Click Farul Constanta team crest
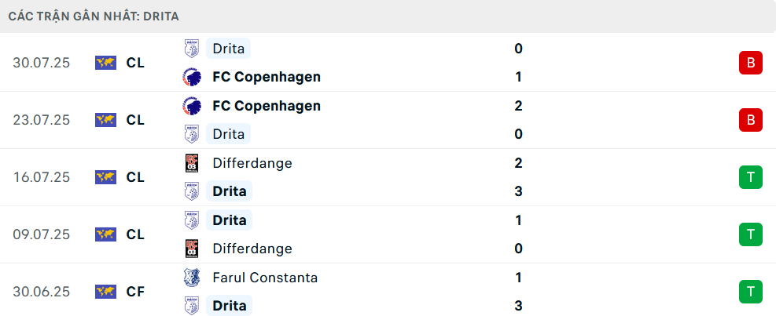Screen dimensions: 776x316 tap(192, 278)
